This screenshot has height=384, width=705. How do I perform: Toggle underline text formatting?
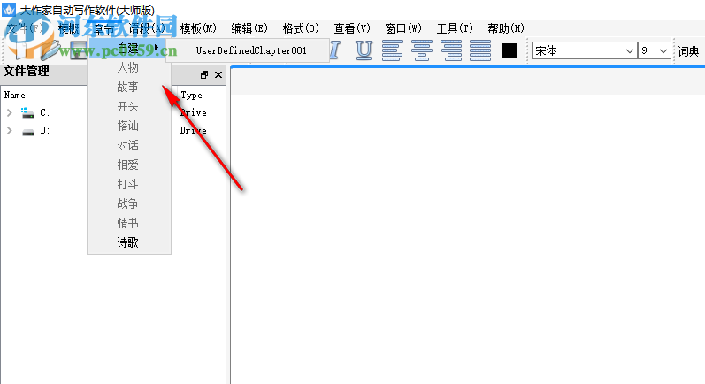point(364,50)
